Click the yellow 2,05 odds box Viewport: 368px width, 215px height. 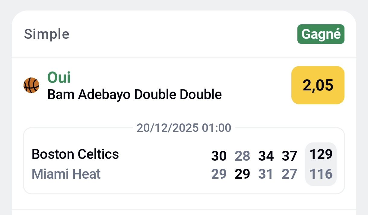(x=318, y=85)
